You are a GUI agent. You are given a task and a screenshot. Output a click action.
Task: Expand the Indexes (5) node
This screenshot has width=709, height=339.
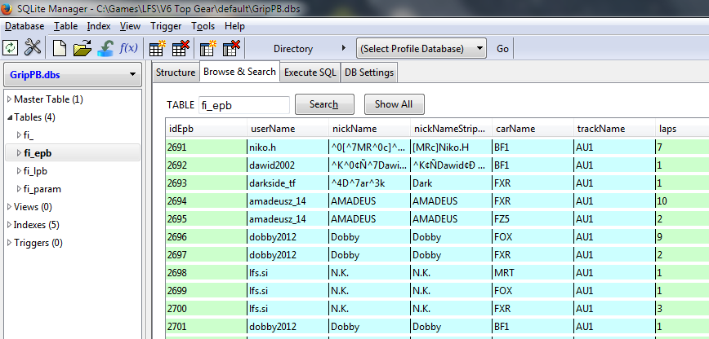coord(10,225)
